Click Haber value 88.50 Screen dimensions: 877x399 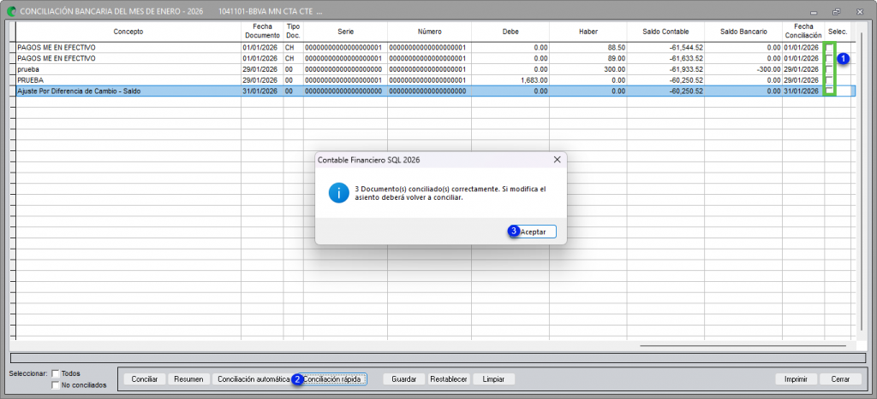point(617,48)
